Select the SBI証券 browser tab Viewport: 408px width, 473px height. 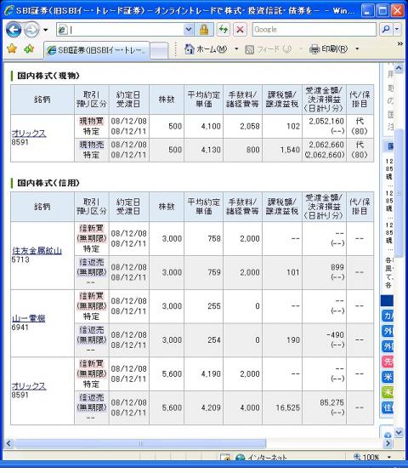(x=97, y=50)
